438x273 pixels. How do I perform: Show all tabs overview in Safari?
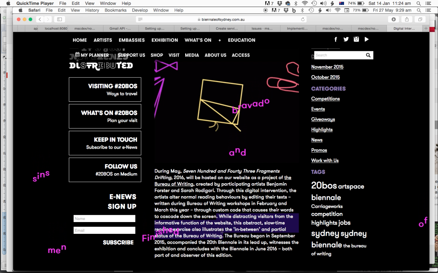(x=420, y=19)
